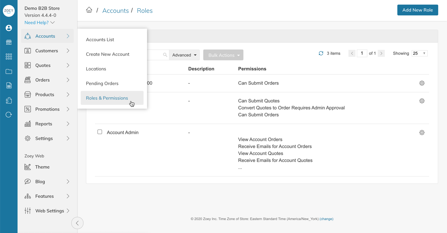
Task: Choose Create New Account menu item
Action: tap(108, 54)
